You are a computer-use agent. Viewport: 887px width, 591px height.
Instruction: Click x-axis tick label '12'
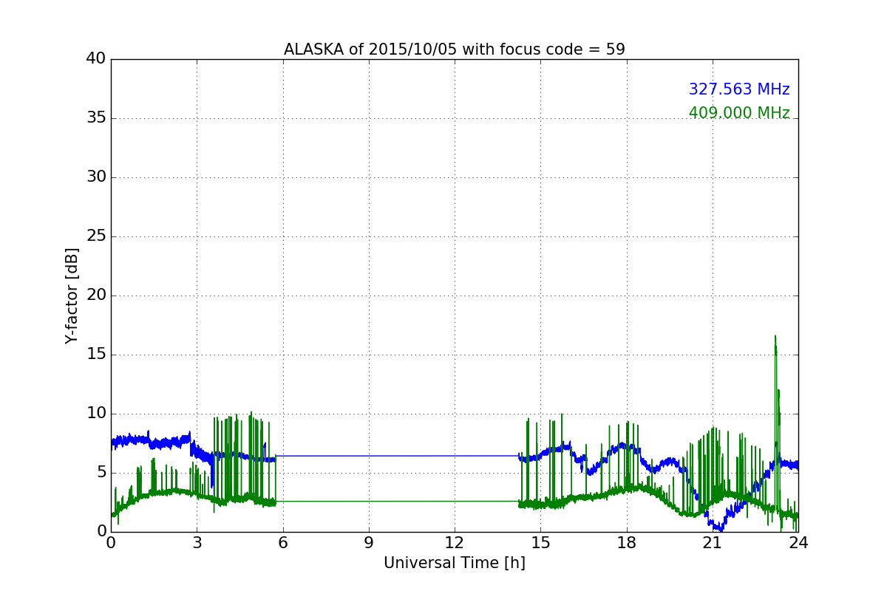click(x=455, y=543)
